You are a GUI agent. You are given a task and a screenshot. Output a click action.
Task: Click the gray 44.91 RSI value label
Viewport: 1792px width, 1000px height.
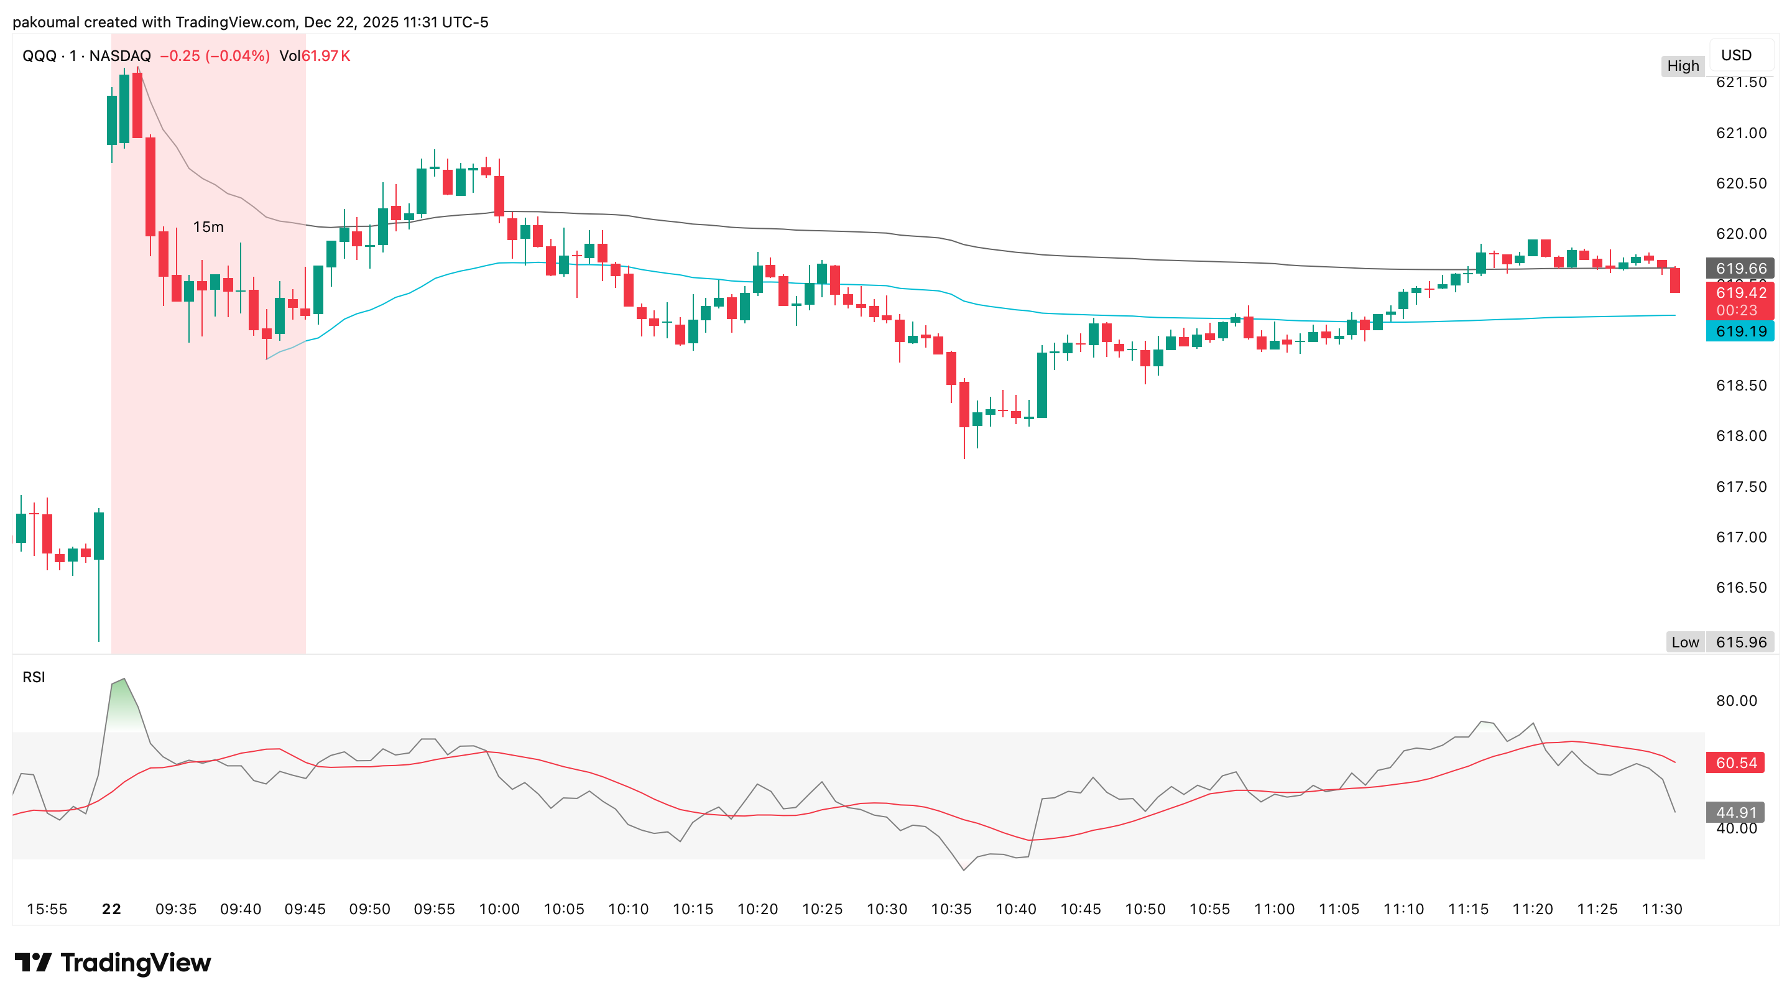tap(1735, 812)
